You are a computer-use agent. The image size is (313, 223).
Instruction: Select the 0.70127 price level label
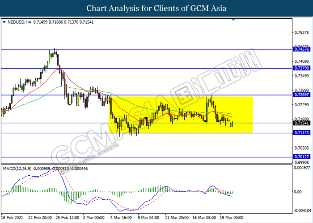(x=301, y=157)
